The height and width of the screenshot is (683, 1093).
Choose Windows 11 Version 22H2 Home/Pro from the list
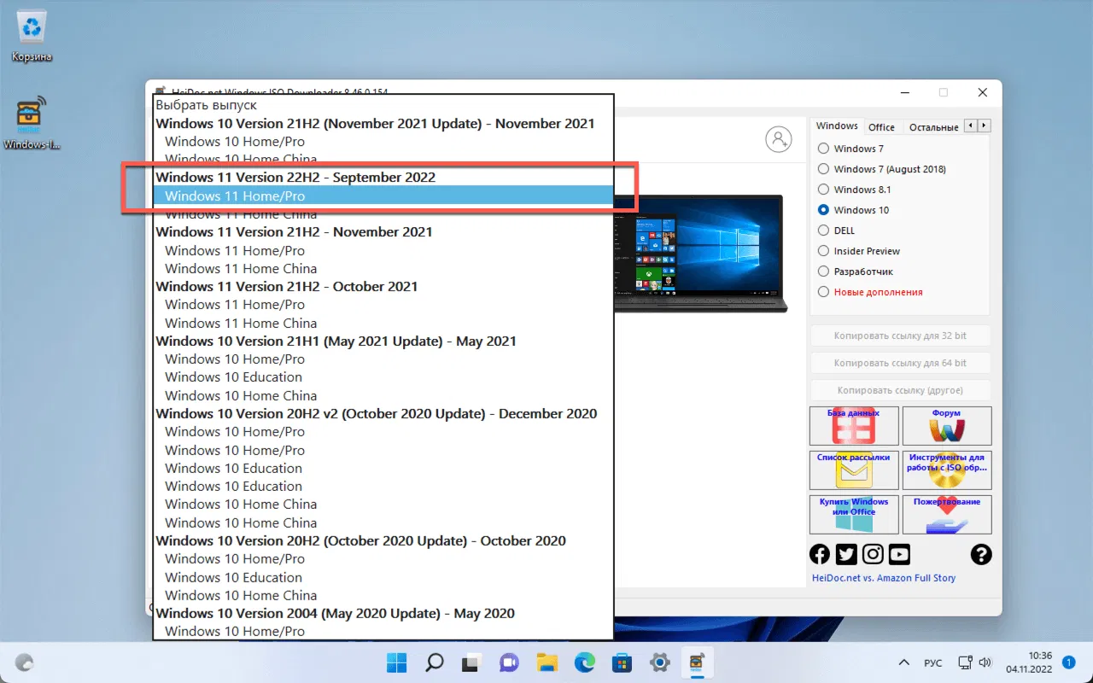click(x=235, y=196)
